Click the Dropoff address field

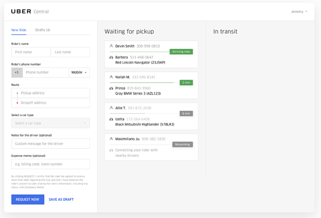click(54, 103)
